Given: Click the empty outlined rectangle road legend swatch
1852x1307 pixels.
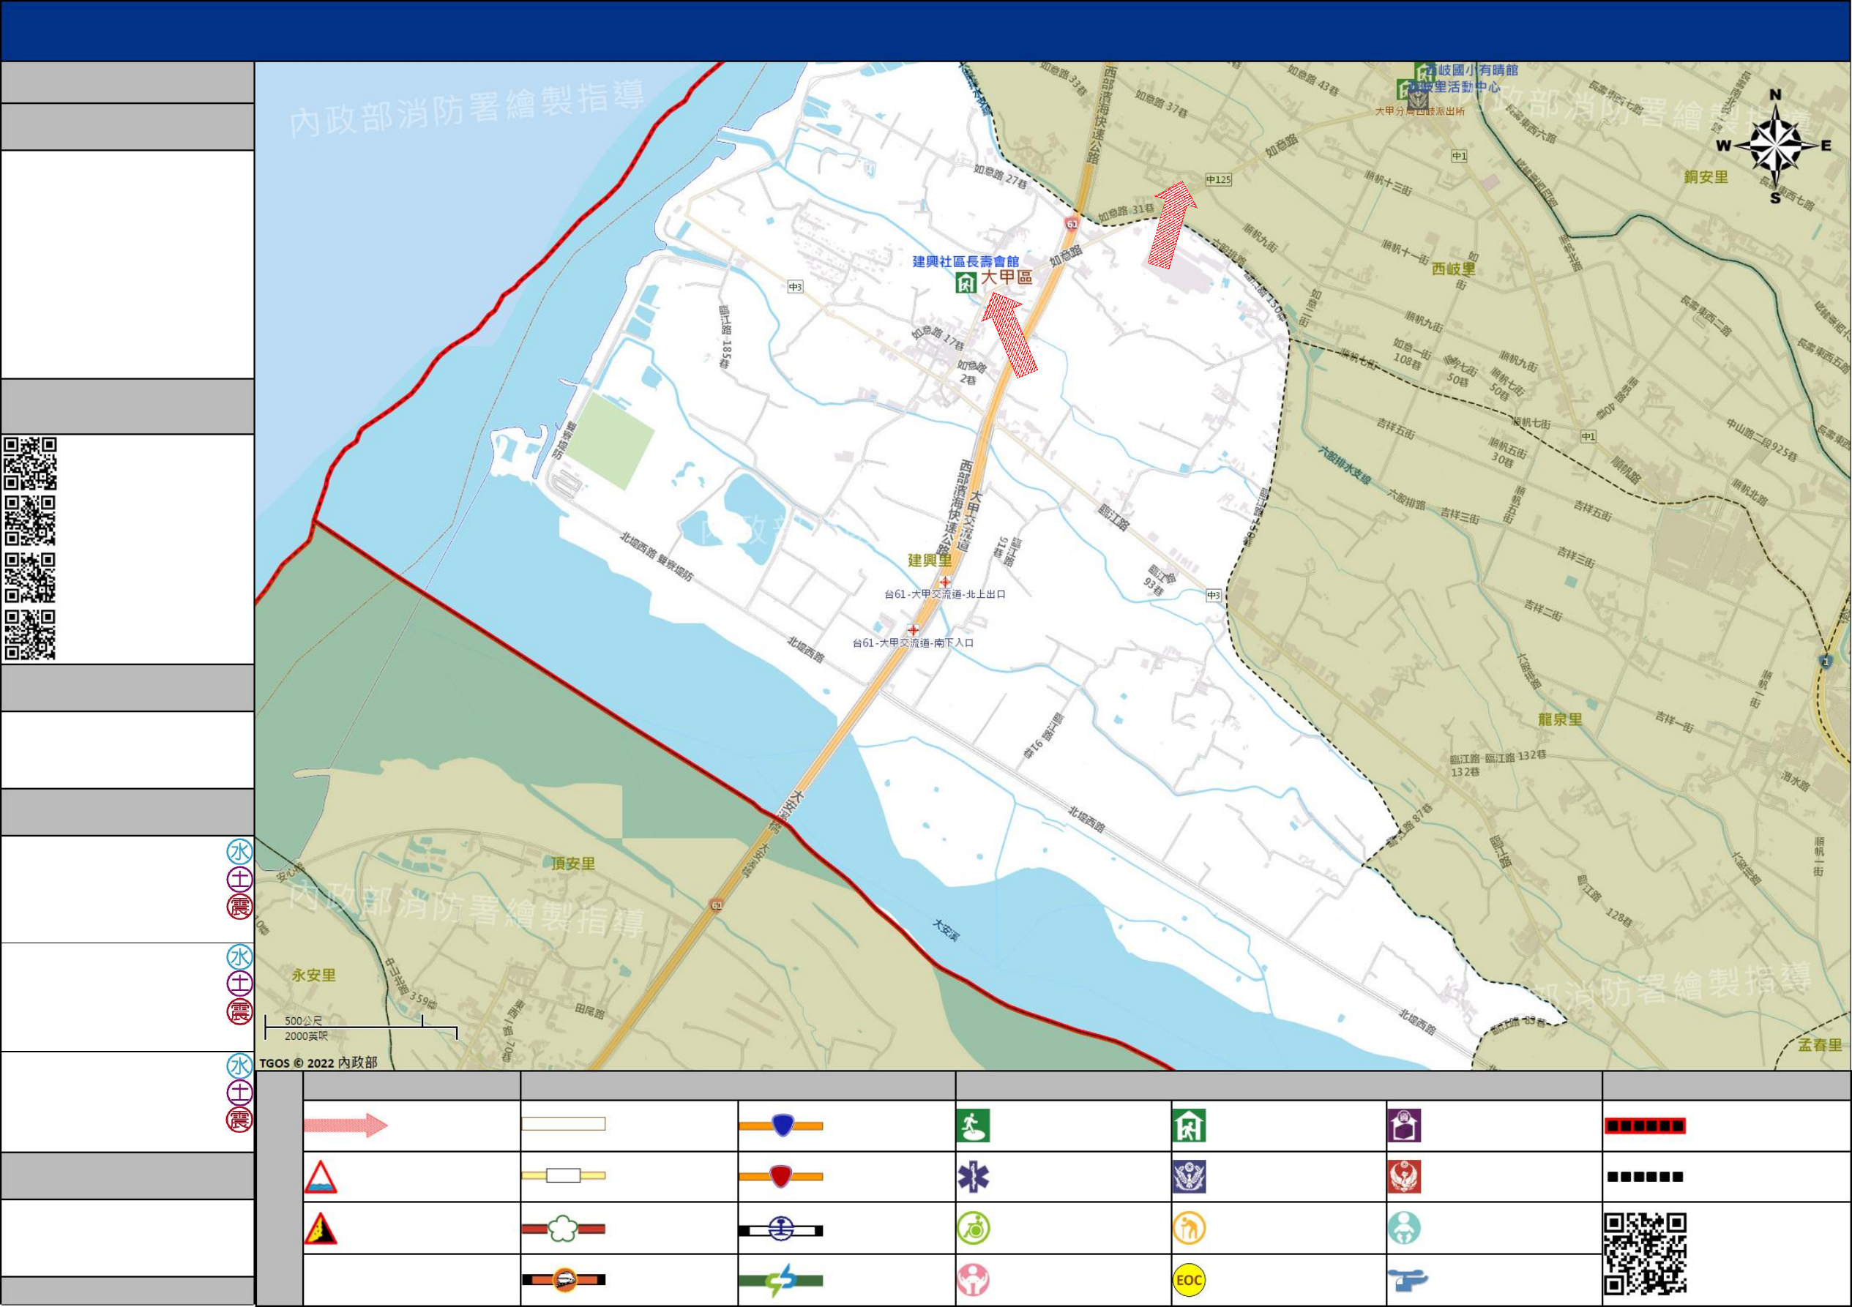Looking at the screenshot, I should pos(563,1124).
